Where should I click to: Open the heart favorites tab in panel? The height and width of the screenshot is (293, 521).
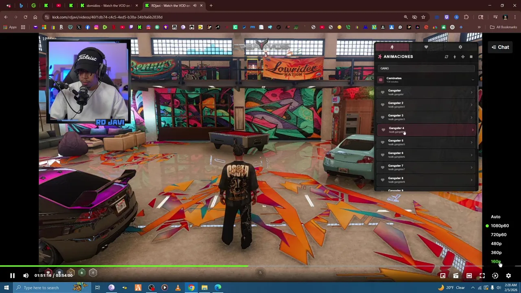(426, 47)
